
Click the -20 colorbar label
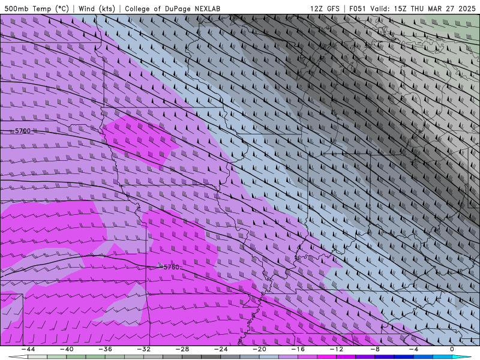point(259,349)
